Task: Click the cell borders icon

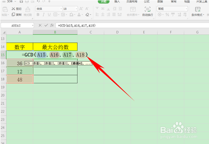Action: 55,14
